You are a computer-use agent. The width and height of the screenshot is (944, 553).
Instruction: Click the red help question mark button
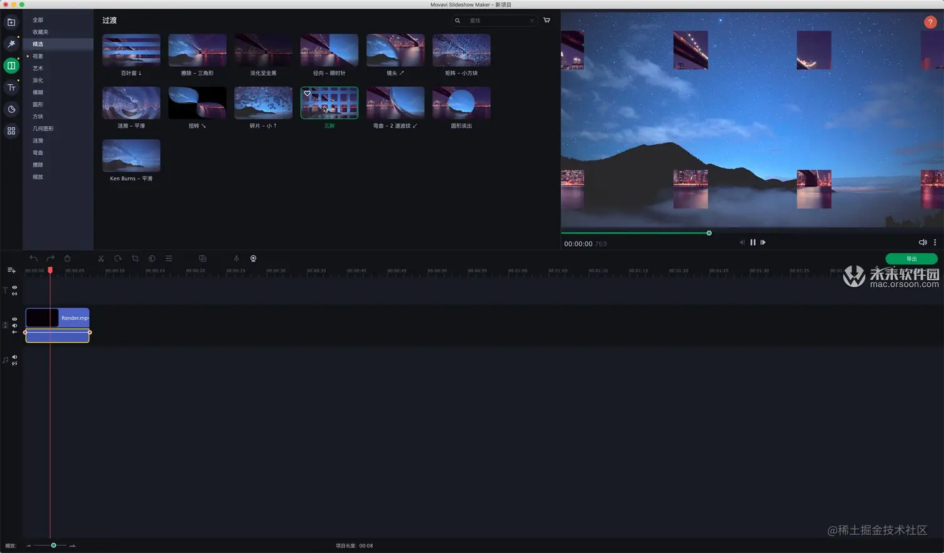point(930,22)
